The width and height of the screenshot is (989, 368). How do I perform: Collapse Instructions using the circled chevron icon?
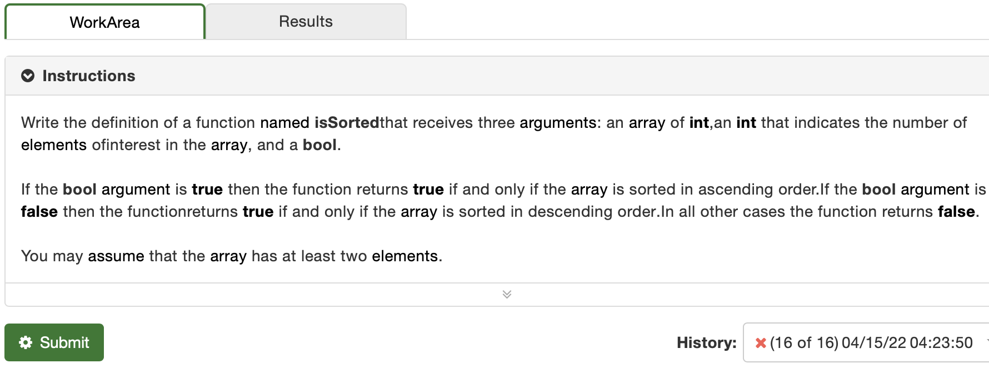pos(28,76)
